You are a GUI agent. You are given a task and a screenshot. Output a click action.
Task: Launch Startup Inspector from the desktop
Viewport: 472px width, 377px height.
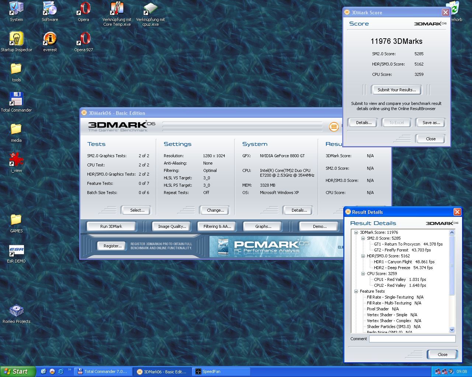16,42
